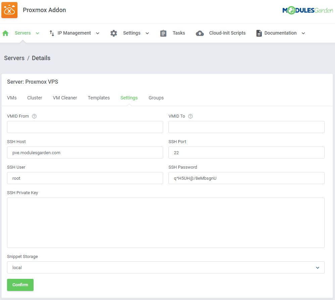Focus the VMID From input field
This screenshot has height=300, width=335.
(85, 127)
